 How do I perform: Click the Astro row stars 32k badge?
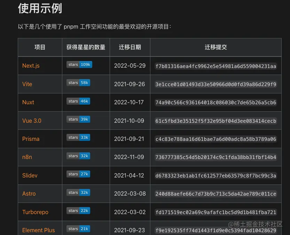pyautogui.click(x=78, y=192)
